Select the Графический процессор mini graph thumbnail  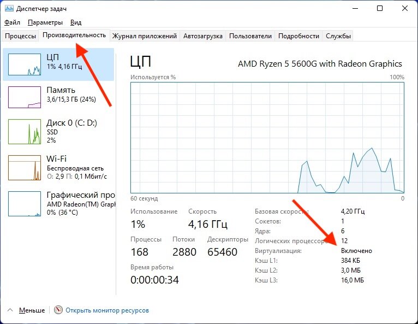click(25, 203)
